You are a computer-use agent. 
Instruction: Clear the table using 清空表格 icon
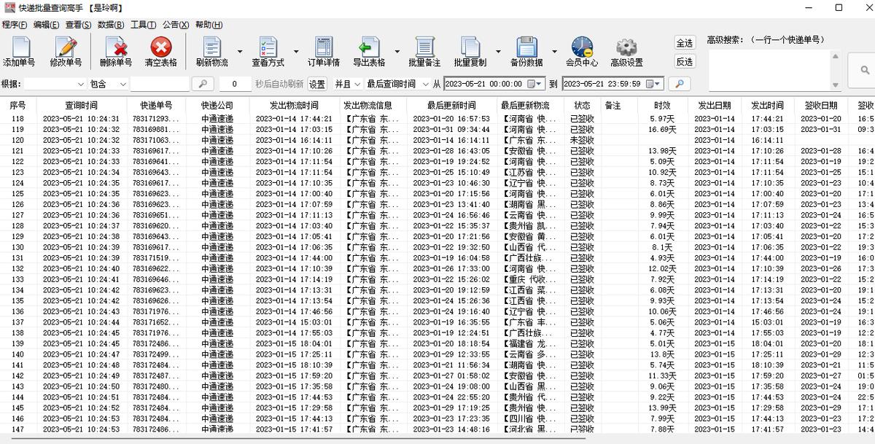point(162,49)
